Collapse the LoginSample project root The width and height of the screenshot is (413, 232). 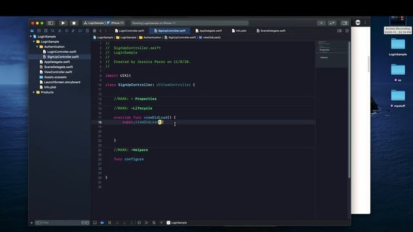click(x=31, y=37)
